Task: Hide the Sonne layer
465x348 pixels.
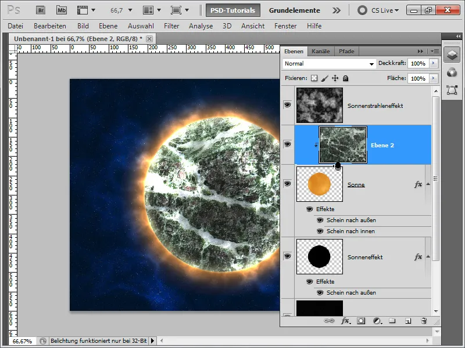Action: pyautogui.click(x=287, y=183)
